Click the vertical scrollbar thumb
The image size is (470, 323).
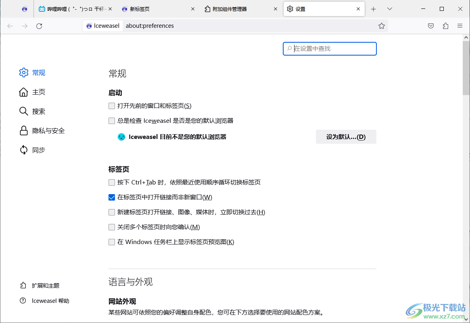click(466, 68)
